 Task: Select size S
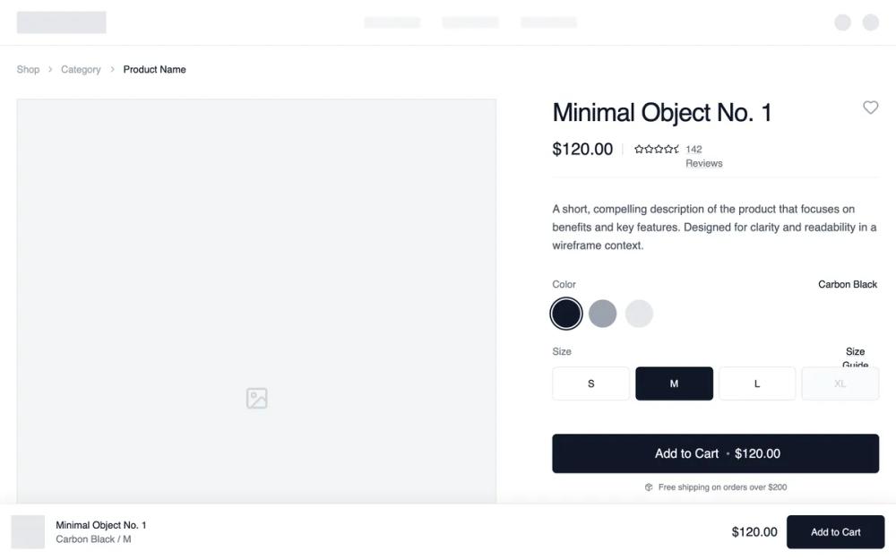pyautogui.click(x=590, y=383)
